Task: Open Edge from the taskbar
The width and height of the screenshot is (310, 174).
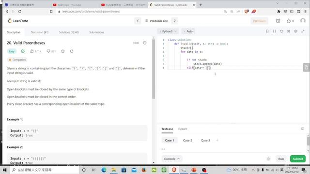Action: pos(104,170)
